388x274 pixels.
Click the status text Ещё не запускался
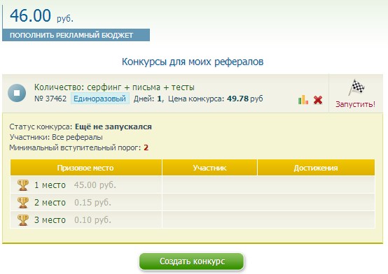[113, 127]
